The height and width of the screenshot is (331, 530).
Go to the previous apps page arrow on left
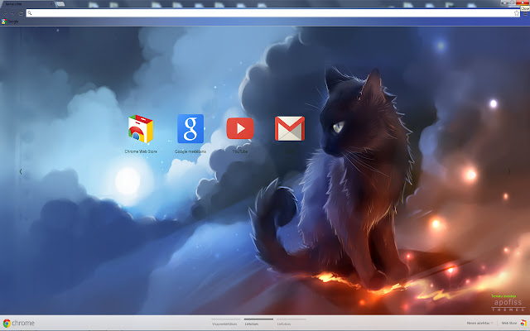(21, 171)
